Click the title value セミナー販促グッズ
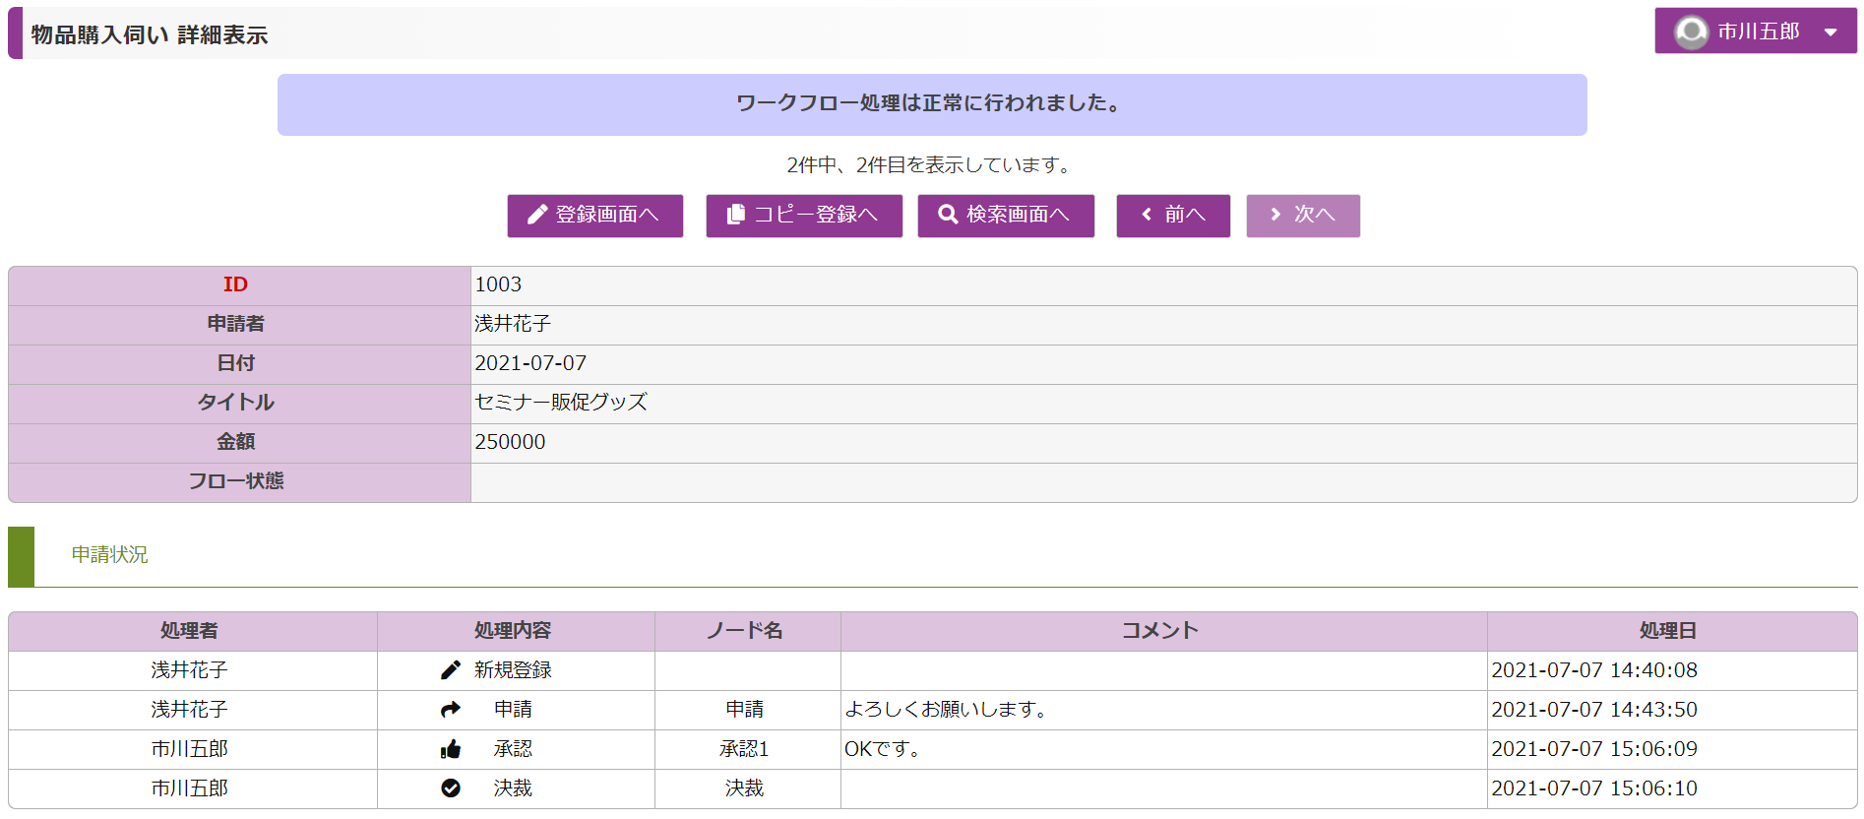Screen dimensions: 1864x819 561,403
